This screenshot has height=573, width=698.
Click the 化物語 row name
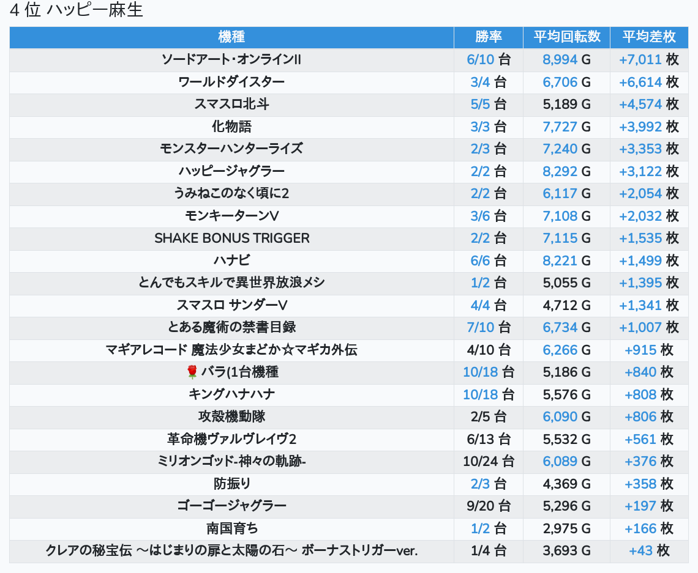coord(231,127)
